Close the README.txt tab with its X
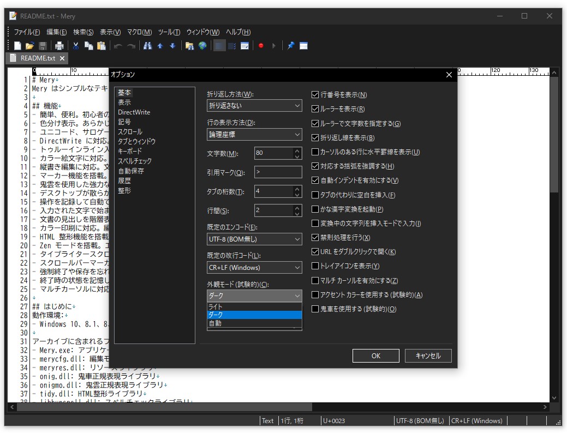 pyautogui.click(x=62, y=58)
